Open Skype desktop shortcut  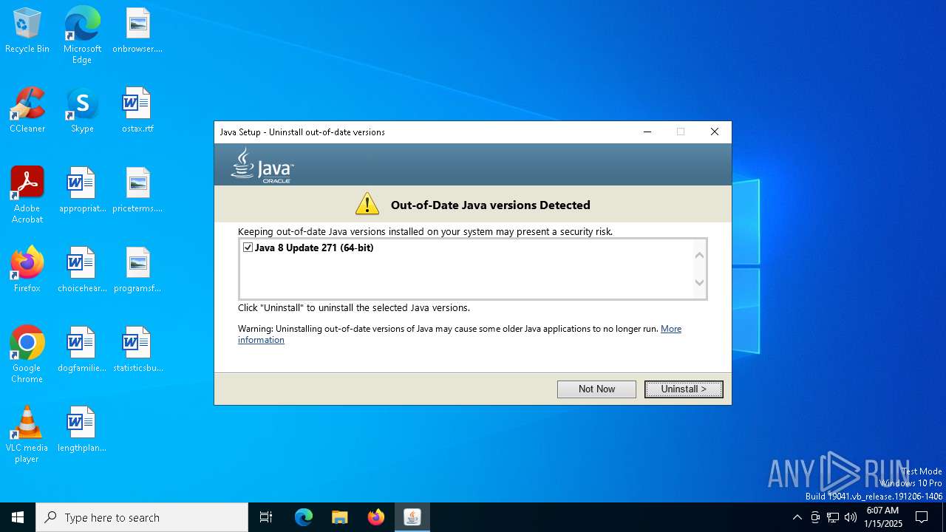click(x=82, y=111)
